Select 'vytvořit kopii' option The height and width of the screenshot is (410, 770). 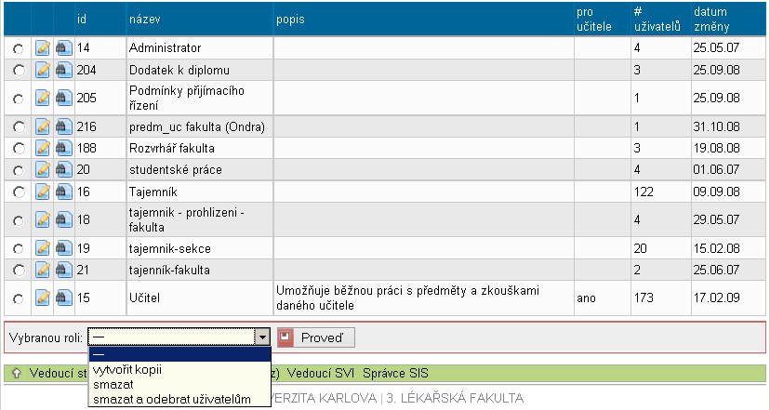pyautogui.click(x=127, y=369)
